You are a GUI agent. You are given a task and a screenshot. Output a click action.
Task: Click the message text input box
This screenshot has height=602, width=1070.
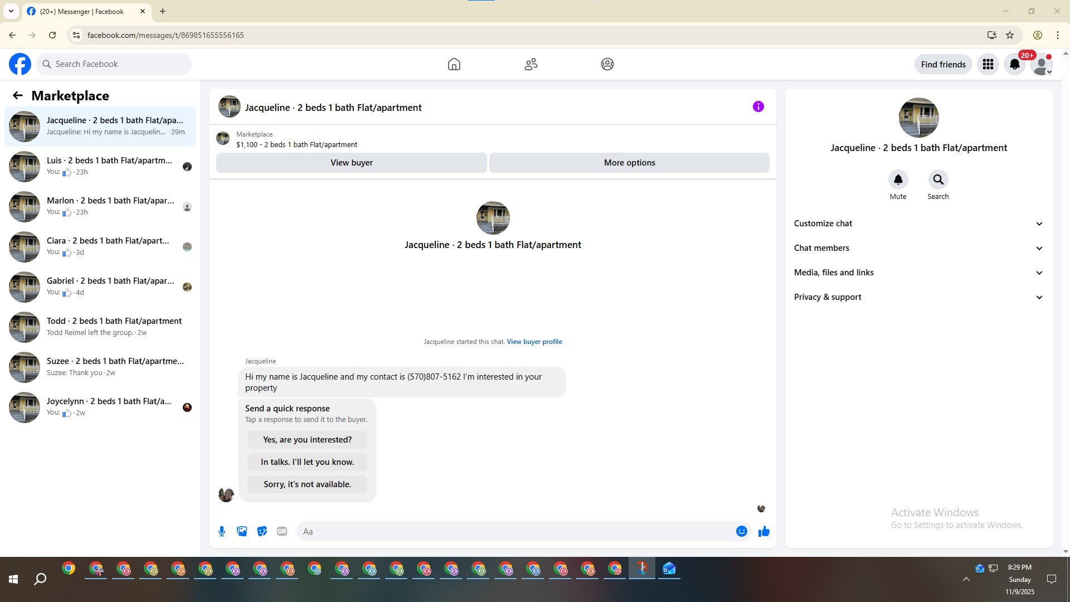click(516, 531)
